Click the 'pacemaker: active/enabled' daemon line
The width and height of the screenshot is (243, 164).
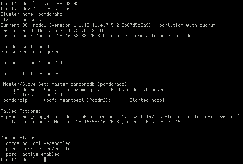click(x=40, y=149)
